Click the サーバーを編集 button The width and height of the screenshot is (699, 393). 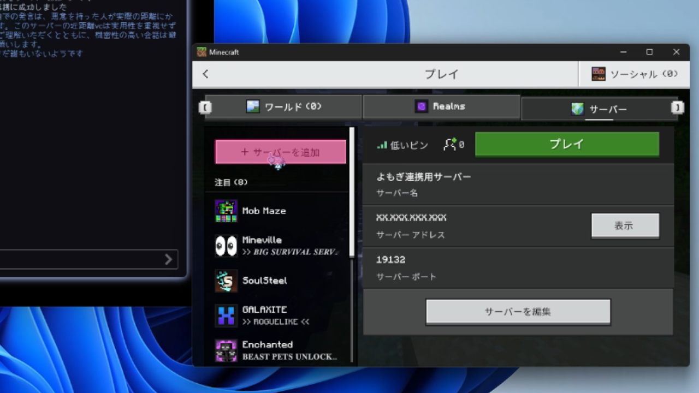517,311
